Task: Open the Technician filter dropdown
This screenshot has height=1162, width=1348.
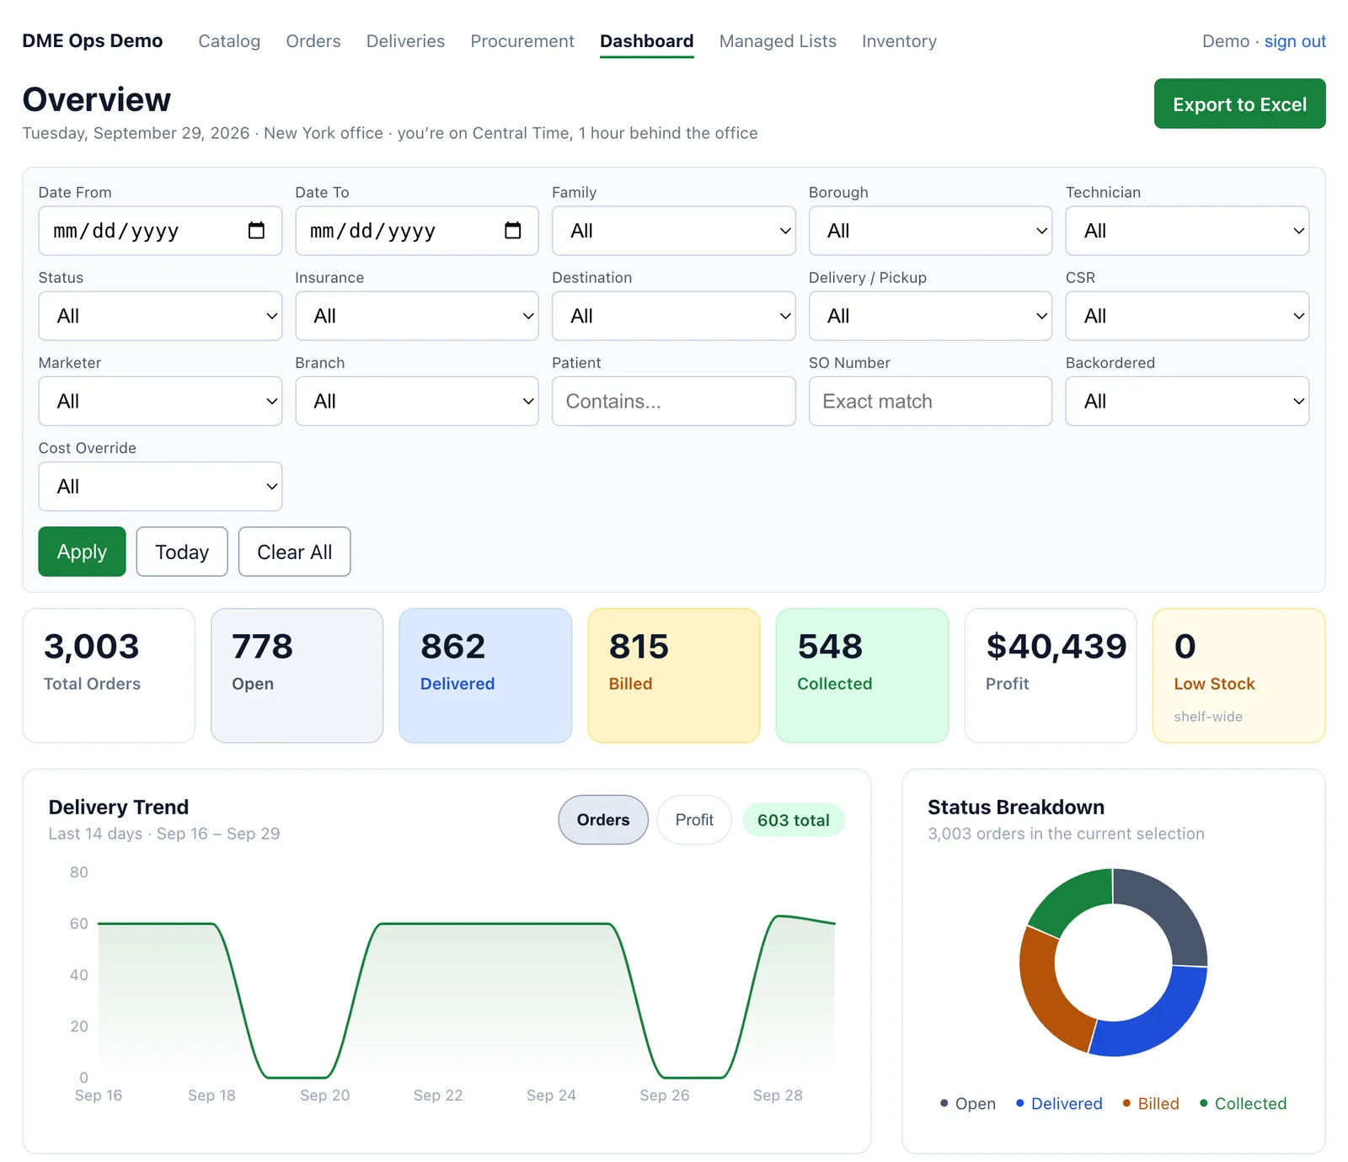Action: pyautogui.click(x=1187, y=231)
